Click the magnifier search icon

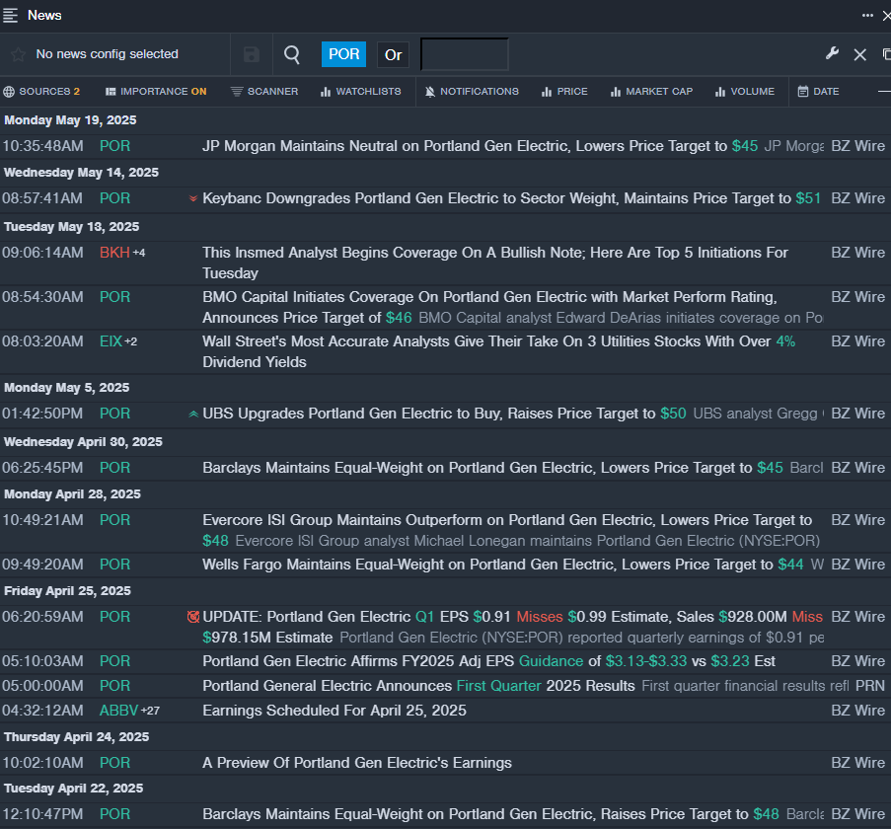291,54
